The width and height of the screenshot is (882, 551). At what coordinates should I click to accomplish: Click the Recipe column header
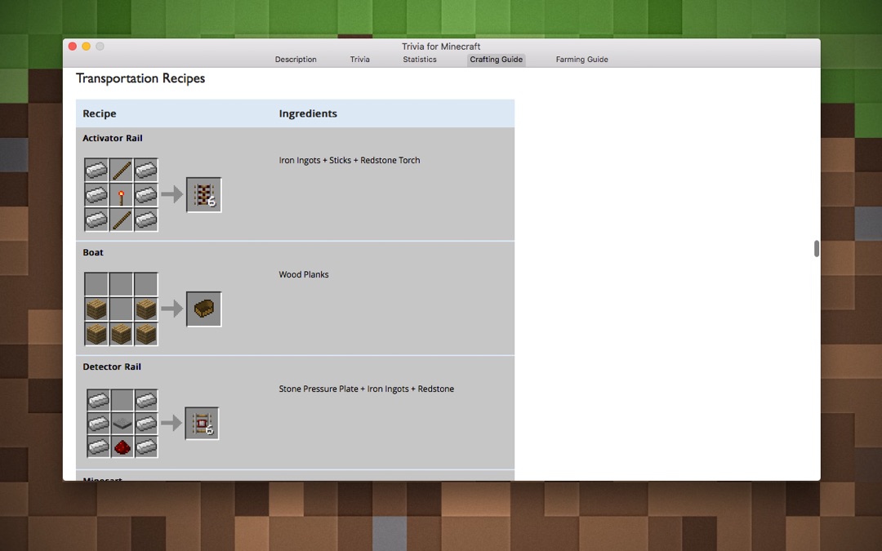(x=100, y=113)
